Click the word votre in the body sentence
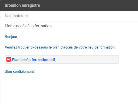Image resolution: width=138 pixels, height=104 pixels. tap(83, 47)
